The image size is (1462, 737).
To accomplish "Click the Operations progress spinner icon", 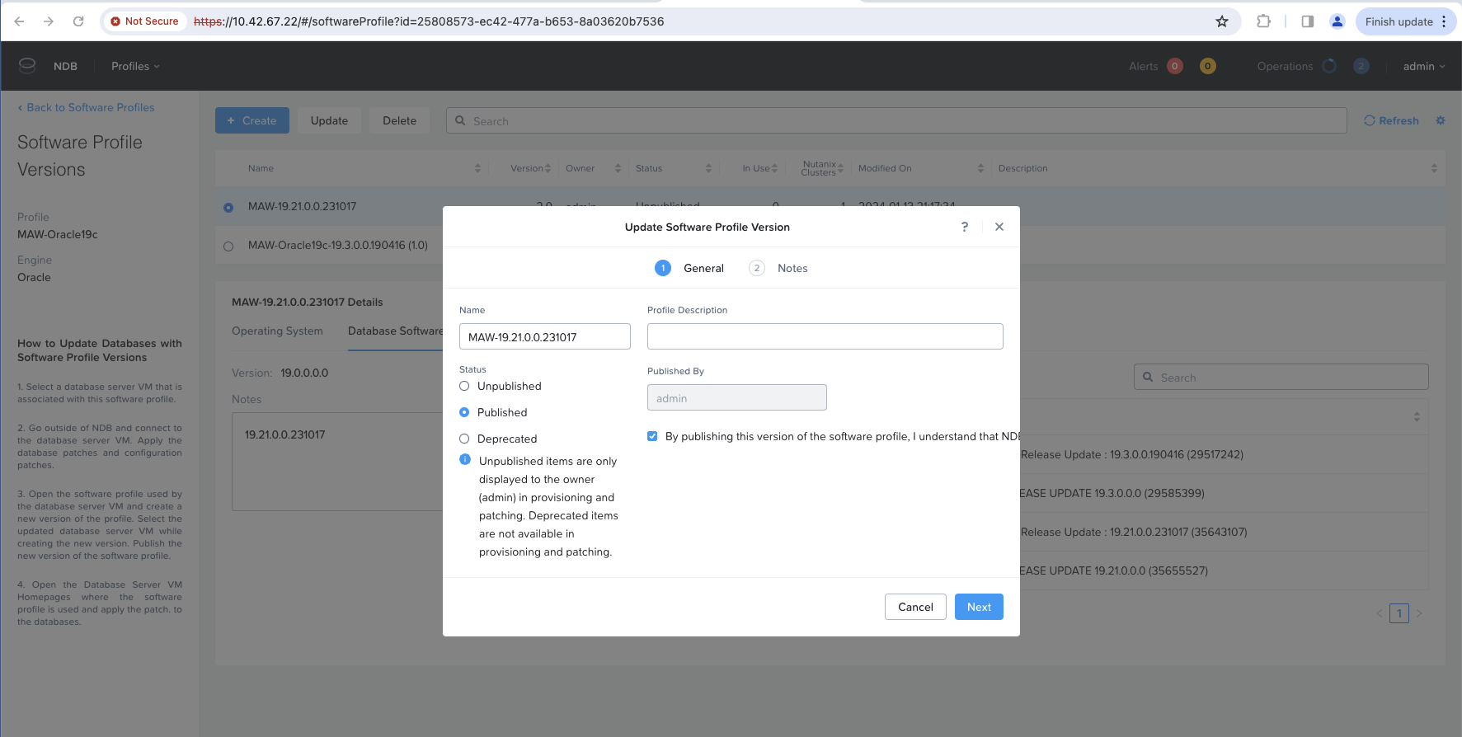I will pyautogui.click(x=1328, y=66).
